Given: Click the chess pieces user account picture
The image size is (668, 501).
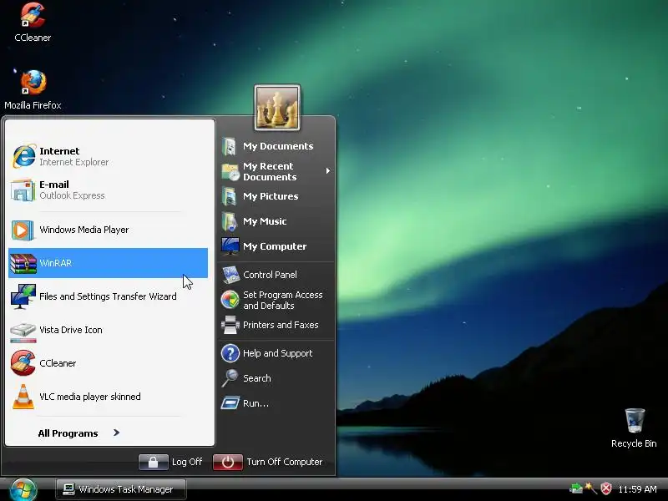Looking at the screenshot, I should [277, 108].
